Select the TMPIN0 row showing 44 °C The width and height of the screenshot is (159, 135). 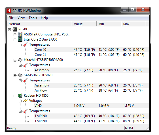(91, 121)
